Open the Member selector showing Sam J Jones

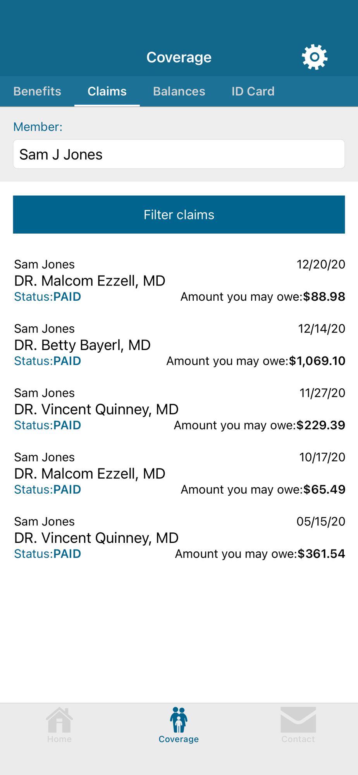179,154
